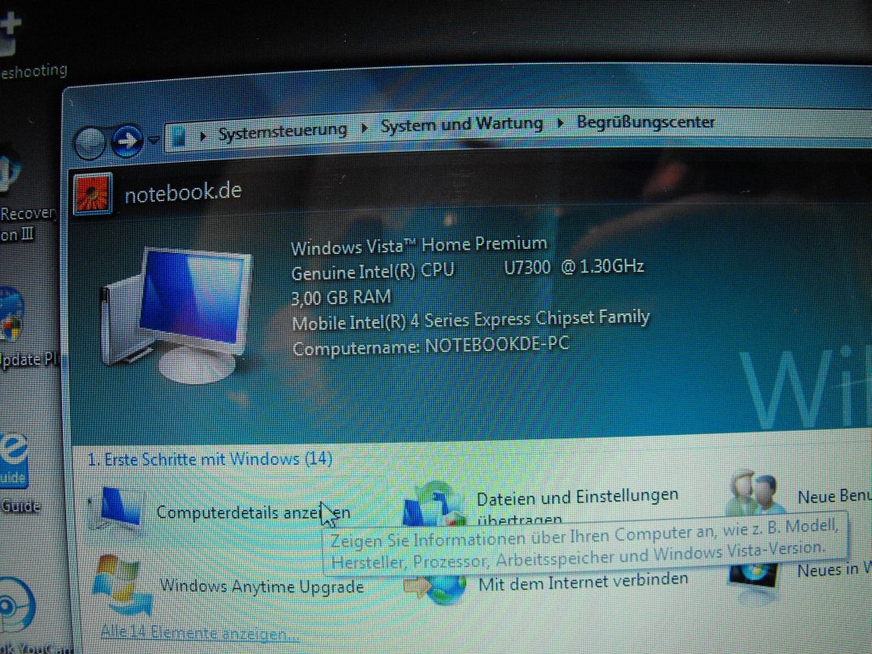Image resolution: width=872 pixels, height=654 pixels.
Task: Click Windows Vista Home Premium text
Action: [x=419, y=245]
